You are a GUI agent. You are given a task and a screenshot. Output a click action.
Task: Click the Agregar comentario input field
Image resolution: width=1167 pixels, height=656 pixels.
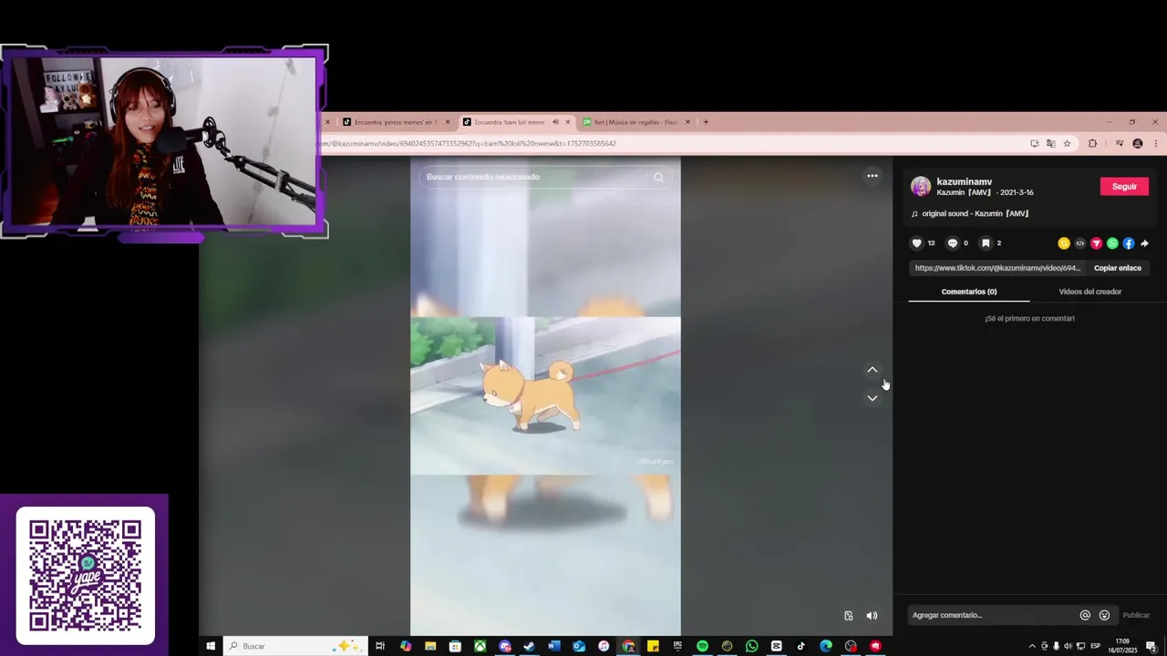[x=992, y=615]
